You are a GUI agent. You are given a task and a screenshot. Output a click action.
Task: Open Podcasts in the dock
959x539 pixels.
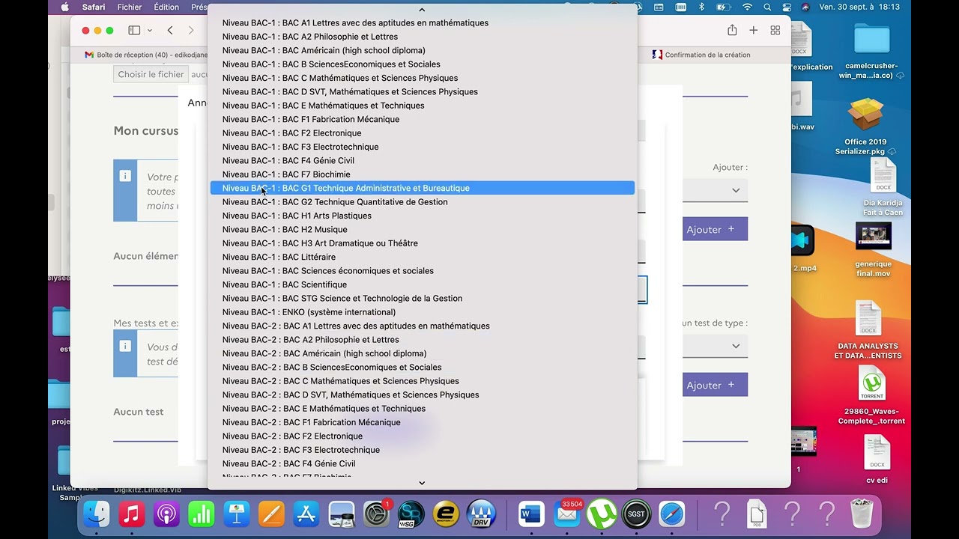(166, 514)
